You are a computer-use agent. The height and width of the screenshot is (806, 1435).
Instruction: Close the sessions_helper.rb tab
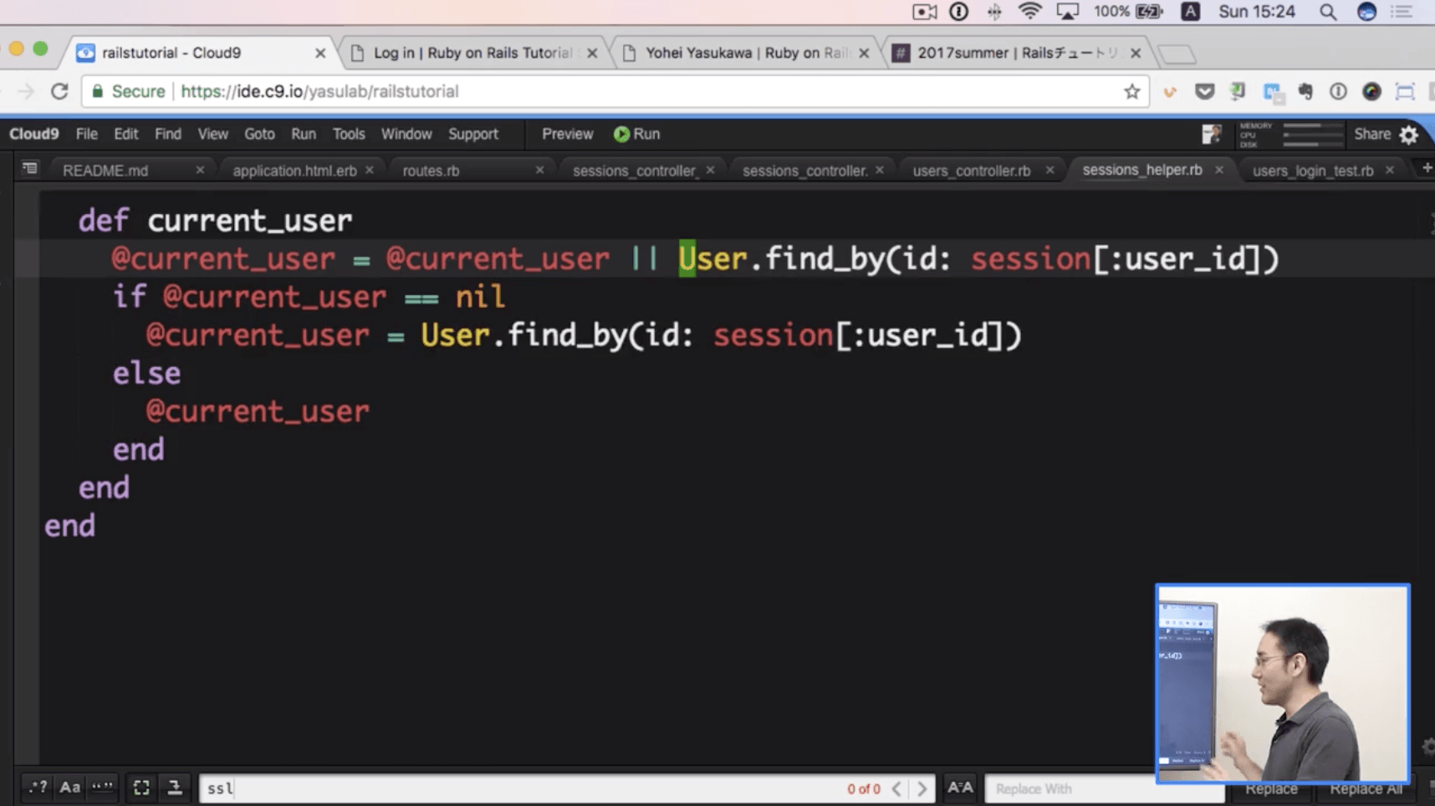coord(1219,170)
